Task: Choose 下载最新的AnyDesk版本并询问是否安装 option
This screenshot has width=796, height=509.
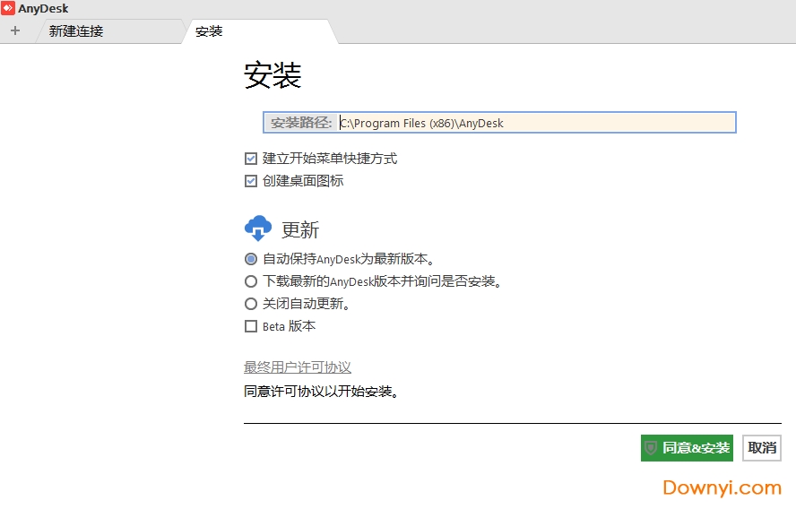Action: click(x=251, y=281)
